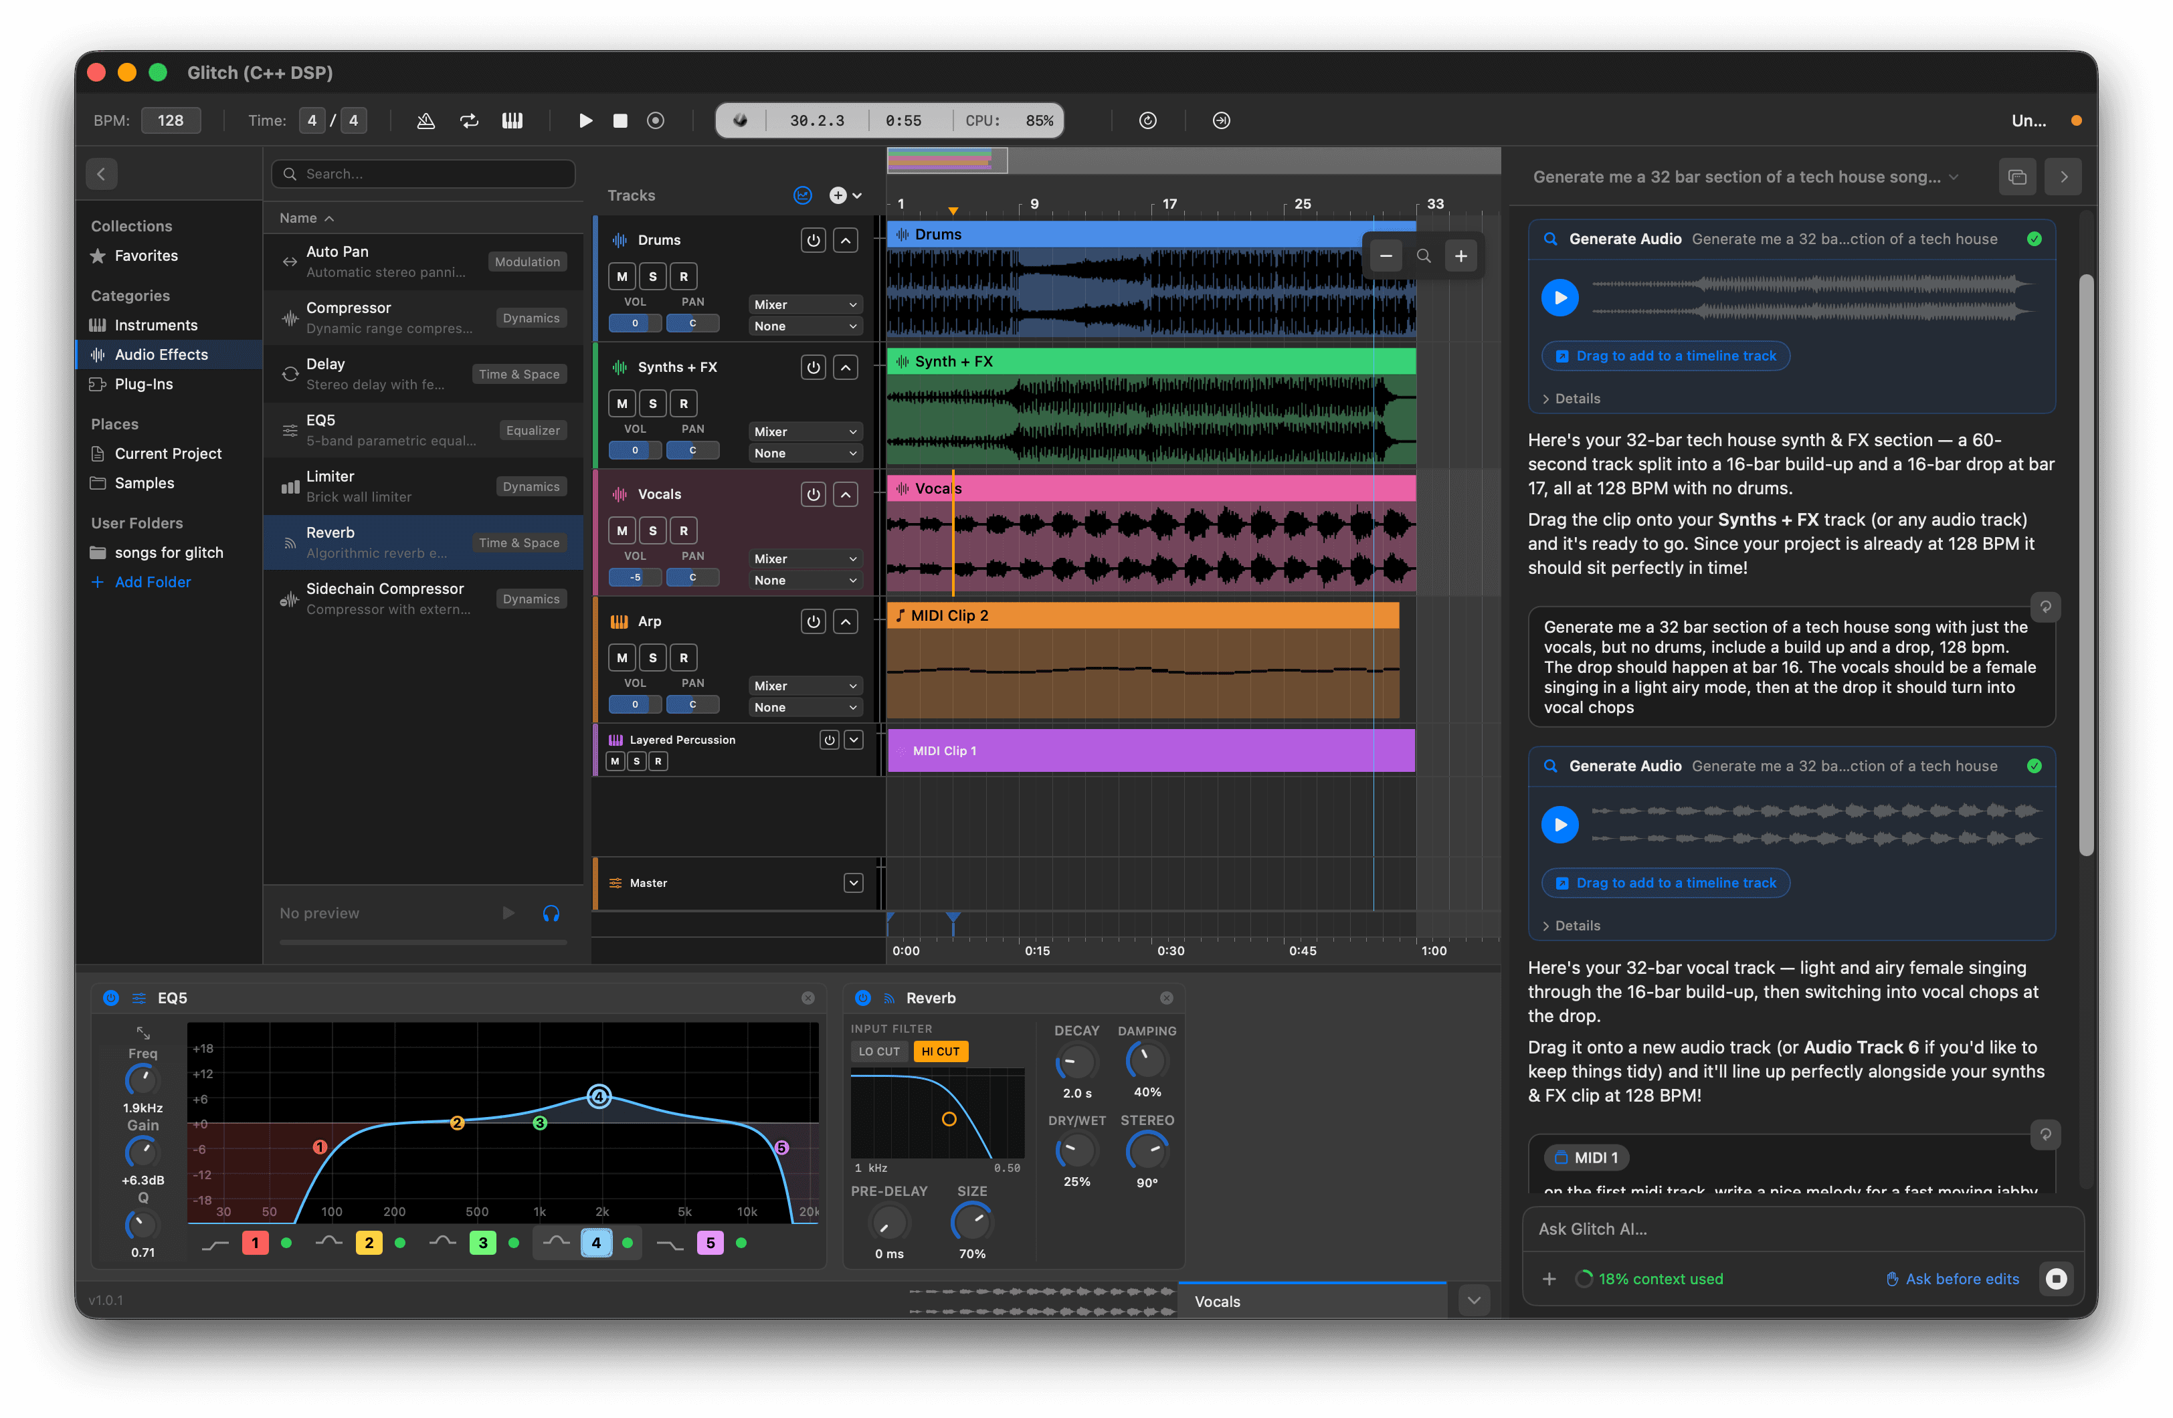The image size is (2173, 1418).
Task: Select Instruments category in sidebar
Action: click(x=156, y=325)
